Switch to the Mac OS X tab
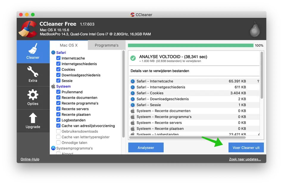Image resolution: width=283 pixels, height=185 pixels. click(69, 45)
